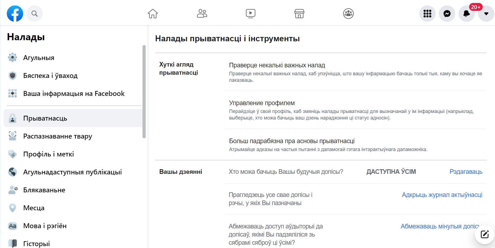This screenshot has height=248, width=495.
Task: Open the Marketplace icon
Action: coord(299,14)
